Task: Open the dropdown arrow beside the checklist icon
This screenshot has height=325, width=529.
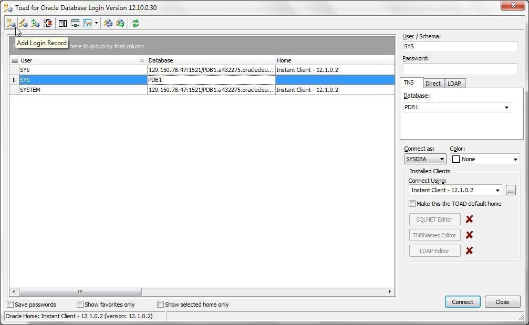Action: tap(96, 23)
